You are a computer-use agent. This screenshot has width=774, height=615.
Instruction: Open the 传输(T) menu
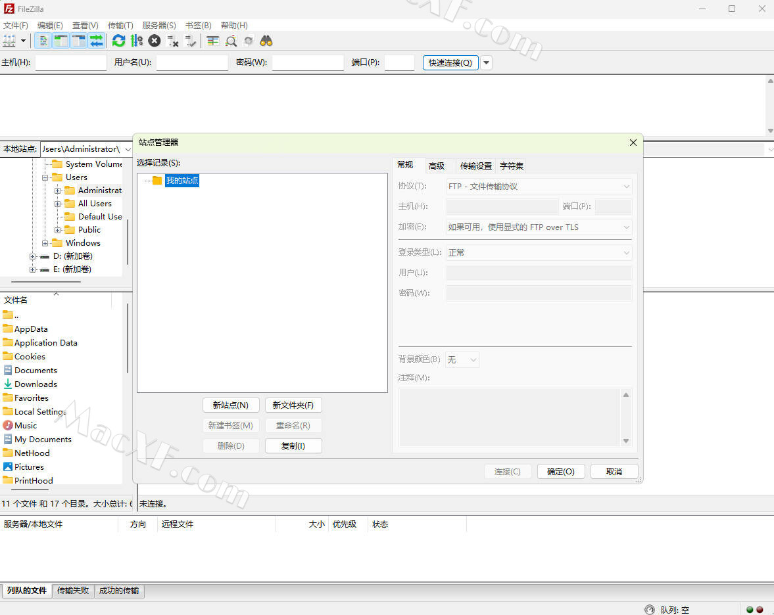[x=120, y=25]
